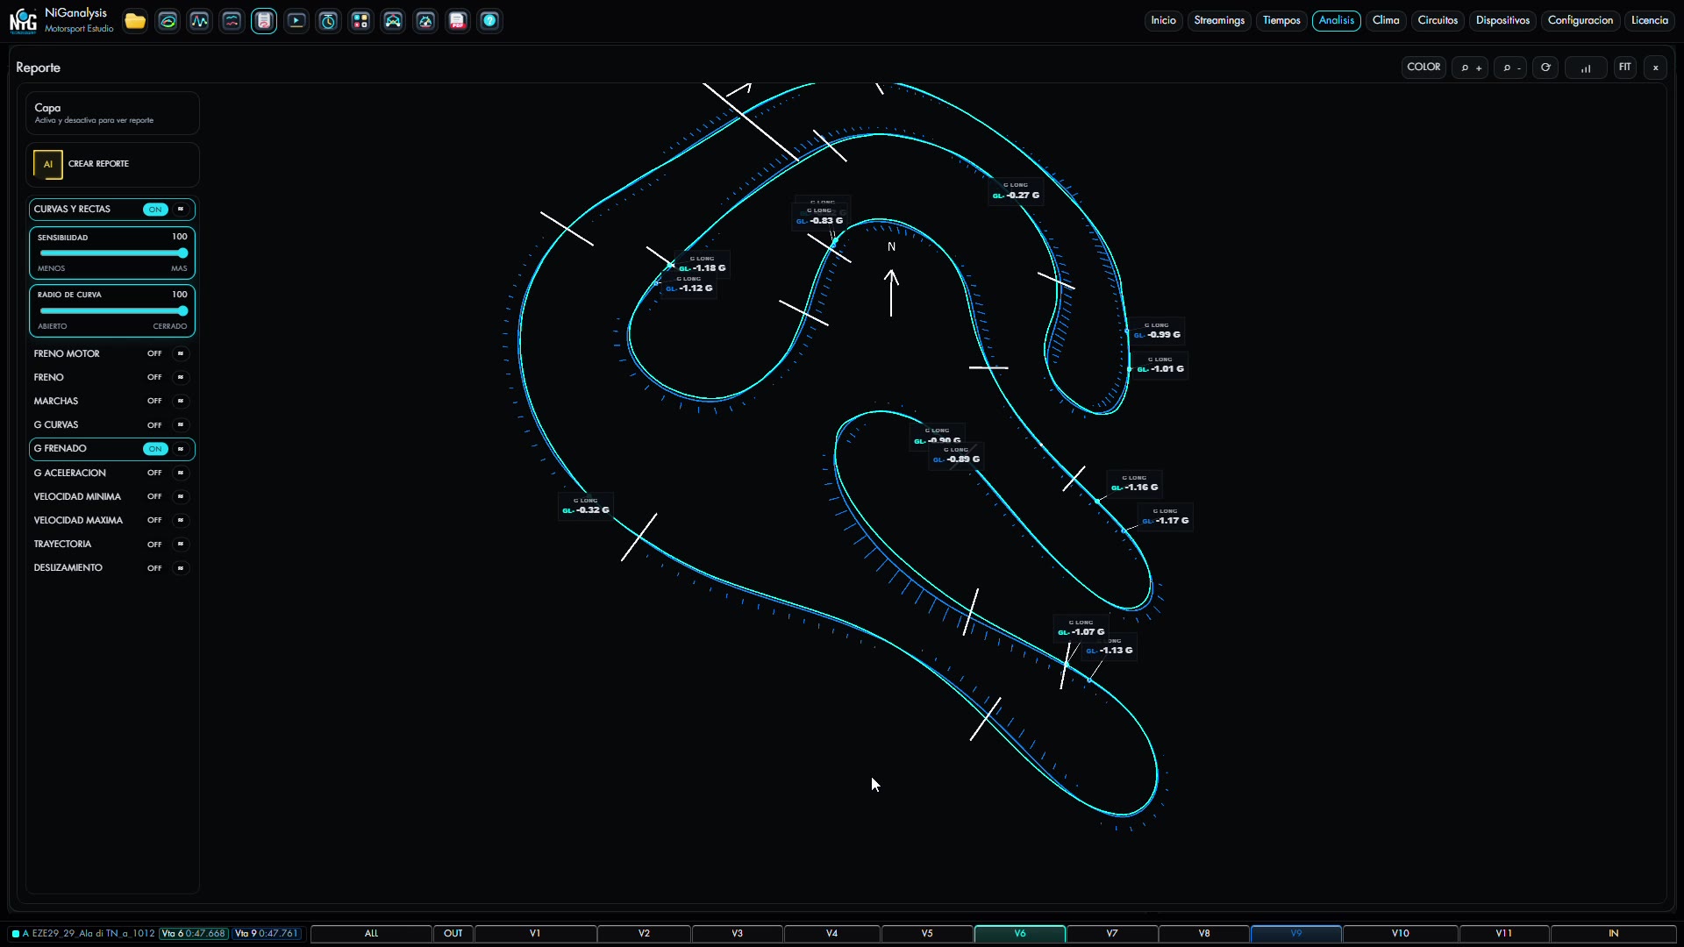The image size is (1684, 947).
Task: Enable the G CURVAS layer
Action: click(154, 425)
